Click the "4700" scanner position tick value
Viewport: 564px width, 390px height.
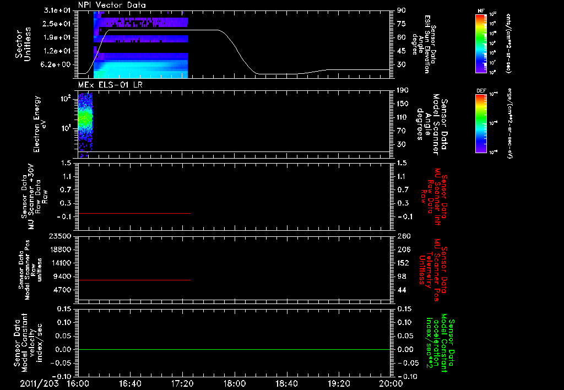(x=62, y=290)
